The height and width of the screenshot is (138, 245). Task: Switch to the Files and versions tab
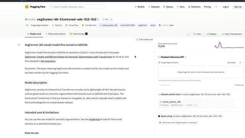pos(55,34)
